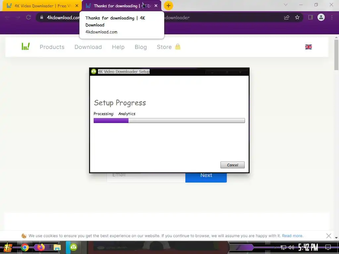Click the browser back arrow
Image resolution: width=339 pixels, height=254 pixels.
[x=7, y=17]
